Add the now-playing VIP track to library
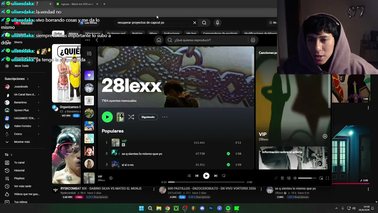The image size is (378, 213). [x=111, y=178]
